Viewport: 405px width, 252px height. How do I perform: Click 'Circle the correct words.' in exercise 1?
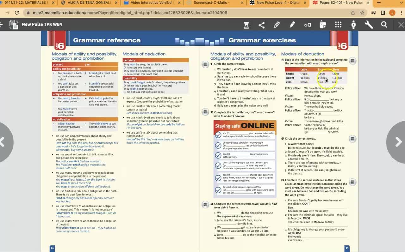[x=229, y=64]
